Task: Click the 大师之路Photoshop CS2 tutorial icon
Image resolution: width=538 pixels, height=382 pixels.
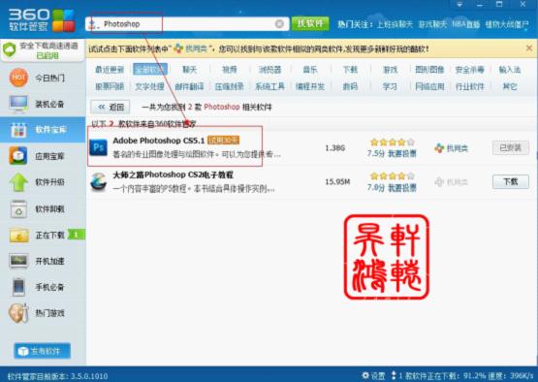Action: [98, 182]
